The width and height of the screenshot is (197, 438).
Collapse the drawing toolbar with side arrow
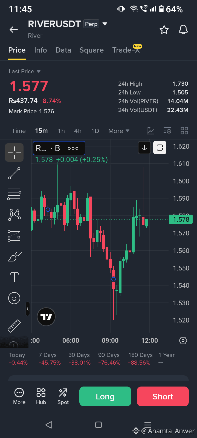(27, 309)
